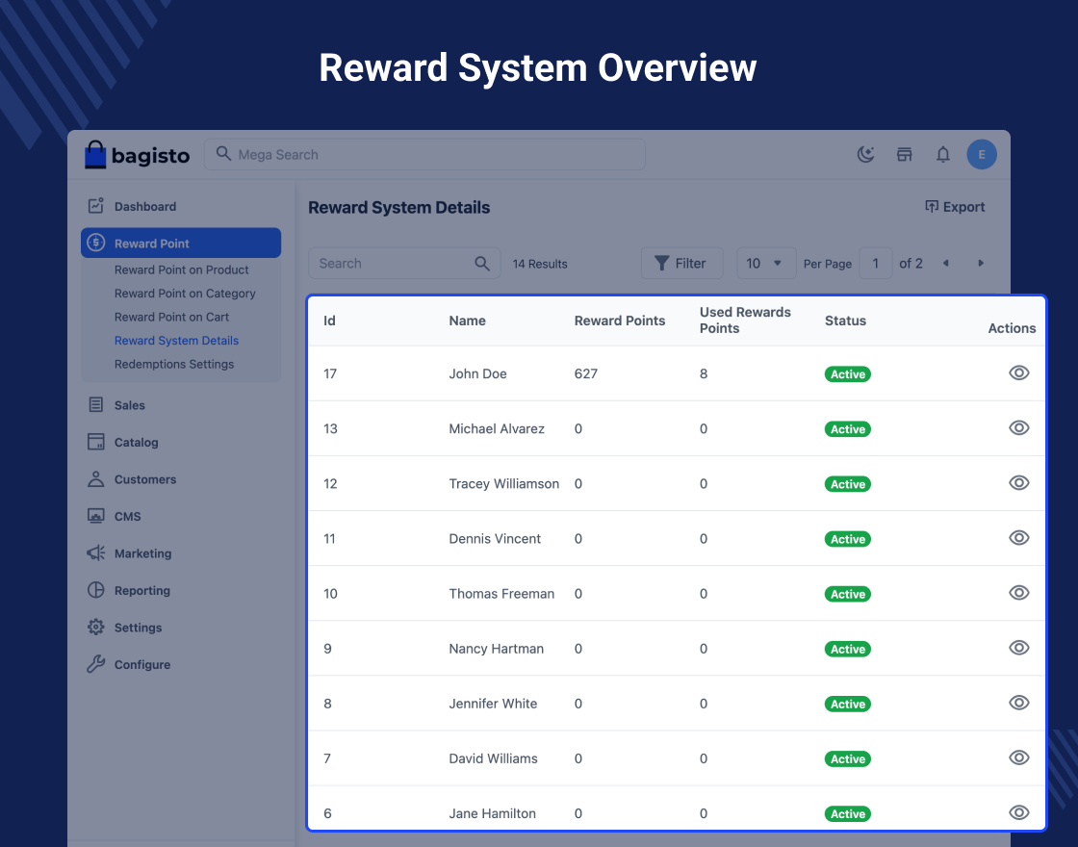The height and width of the screenshot is (847, 1078).
Task: View Tracey Williamson reward details
Action: (1019, 482)
